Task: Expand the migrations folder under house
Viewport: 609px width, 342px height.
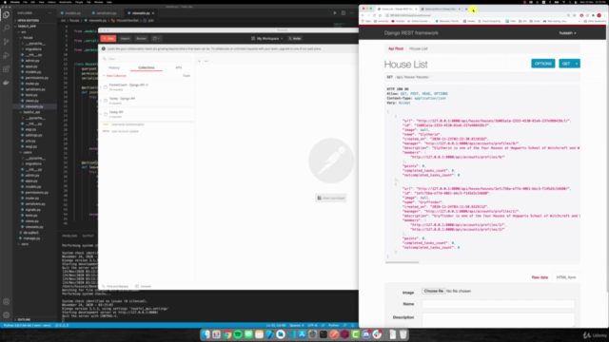Action: pyautogui.click(x=32, y=49)
